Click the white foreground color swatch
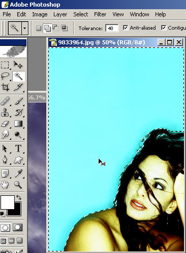Screen dimensions: 186x253 coord(8,203)
